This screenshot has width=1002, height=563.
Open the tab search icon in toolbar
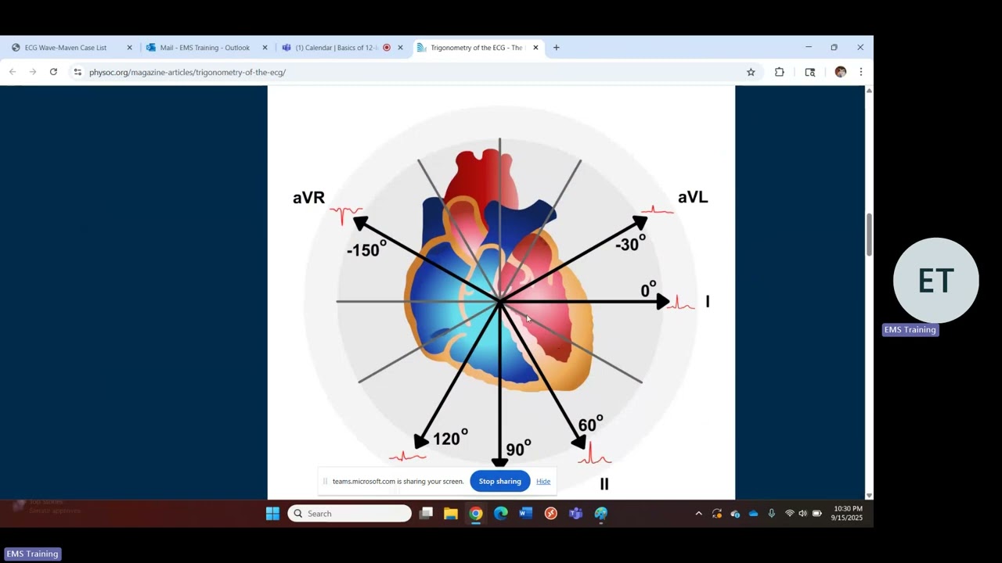[x=810, y=72]
